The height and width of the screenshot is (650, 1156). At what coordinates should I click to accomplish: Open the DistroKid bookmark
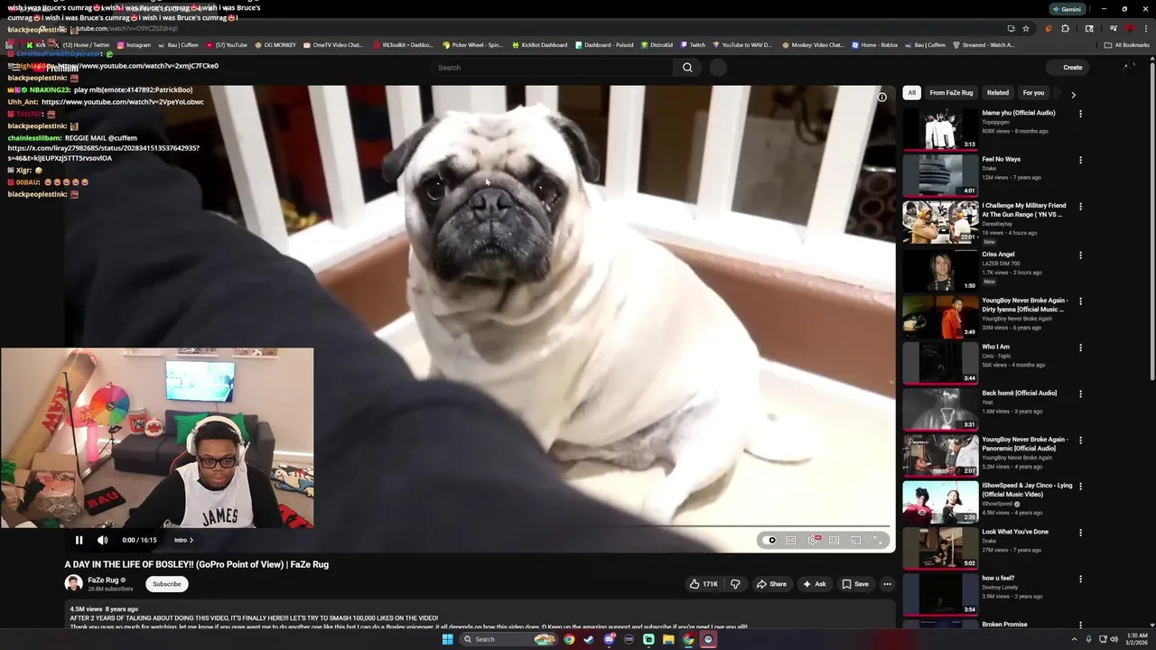(657, 44)
